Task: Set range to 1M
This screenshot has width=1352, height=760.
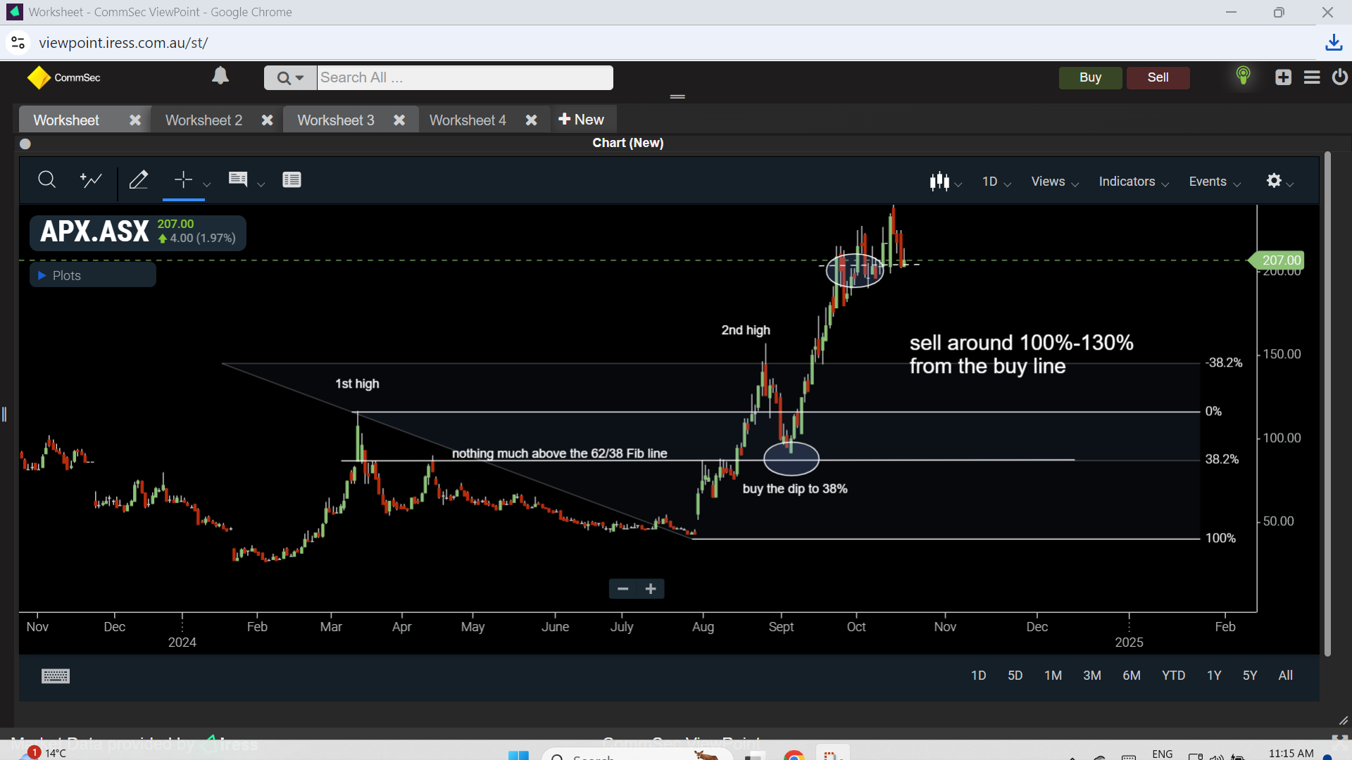Action: 1053,676
